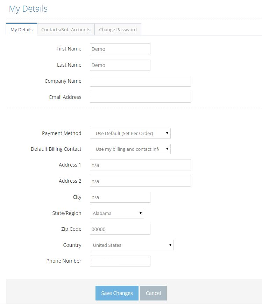Click inside the First Name field
Screen dimensions: 262x304
point(120,49)
